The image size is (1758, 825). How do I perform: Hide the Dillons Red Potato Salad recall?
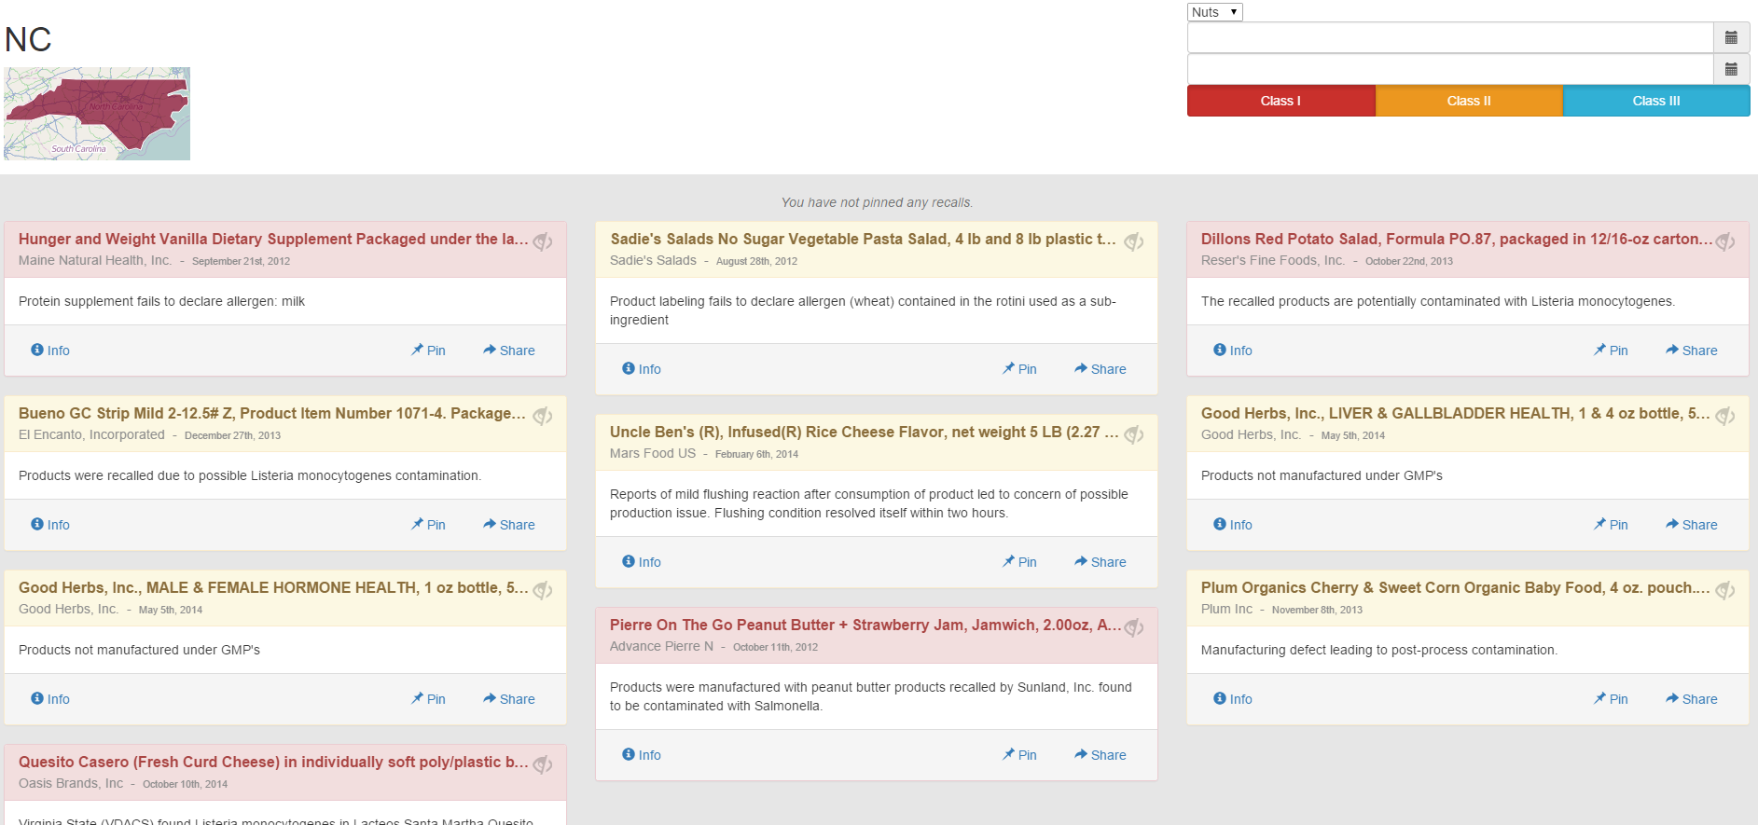point(1725,241)
